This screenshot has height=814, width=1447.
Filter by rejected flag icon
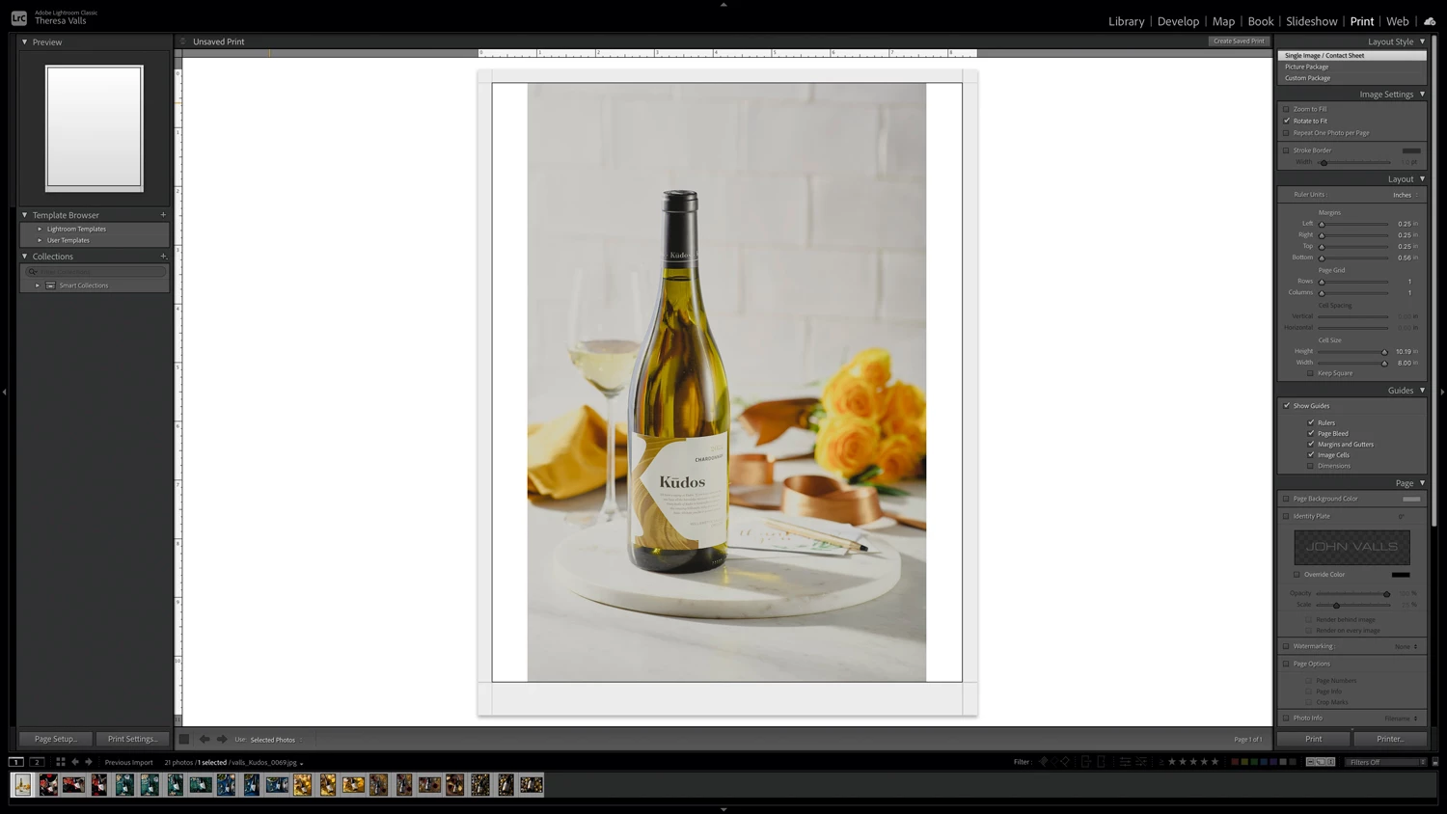[x=1065, y=762]
